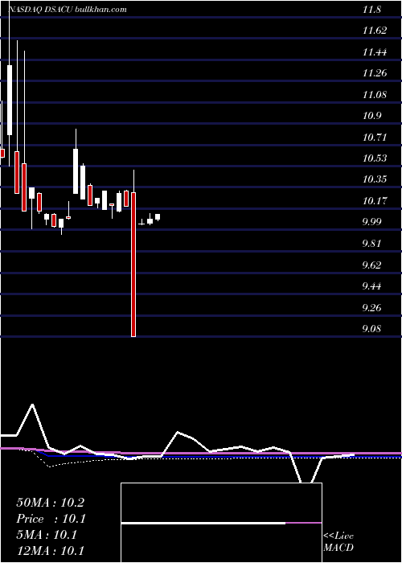
Task: Click the 10.71 price axis label
Action: (375, 138)
